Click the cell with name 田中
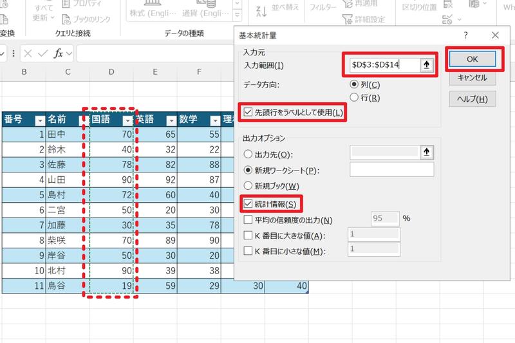 click(68, 134)
